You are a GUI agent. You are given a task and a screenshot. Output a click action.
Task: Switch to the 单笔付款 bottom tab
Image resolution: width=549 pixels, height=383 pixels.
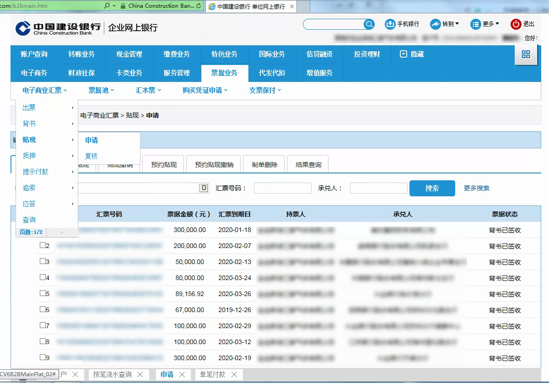pyautogui.click(x=213, y=375)
